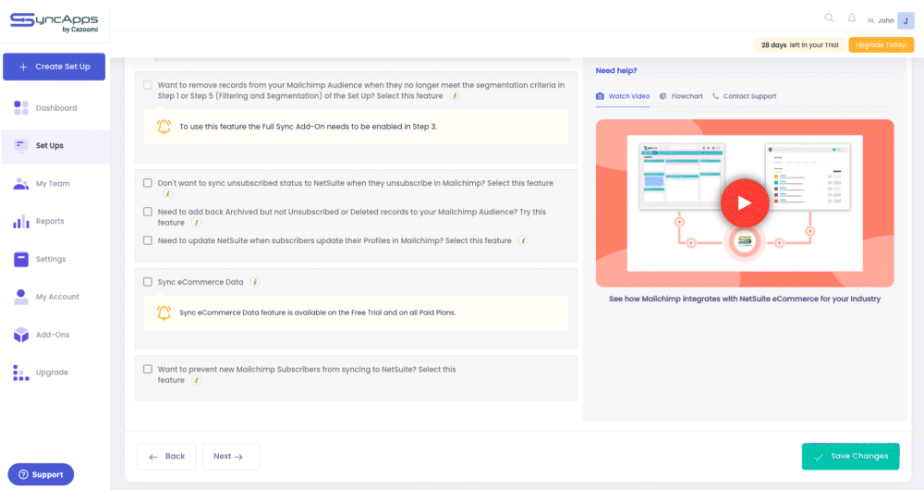This screenshot has width=924, height=501.
Task: Click the My Account person icon
Action: pos(21,297)
